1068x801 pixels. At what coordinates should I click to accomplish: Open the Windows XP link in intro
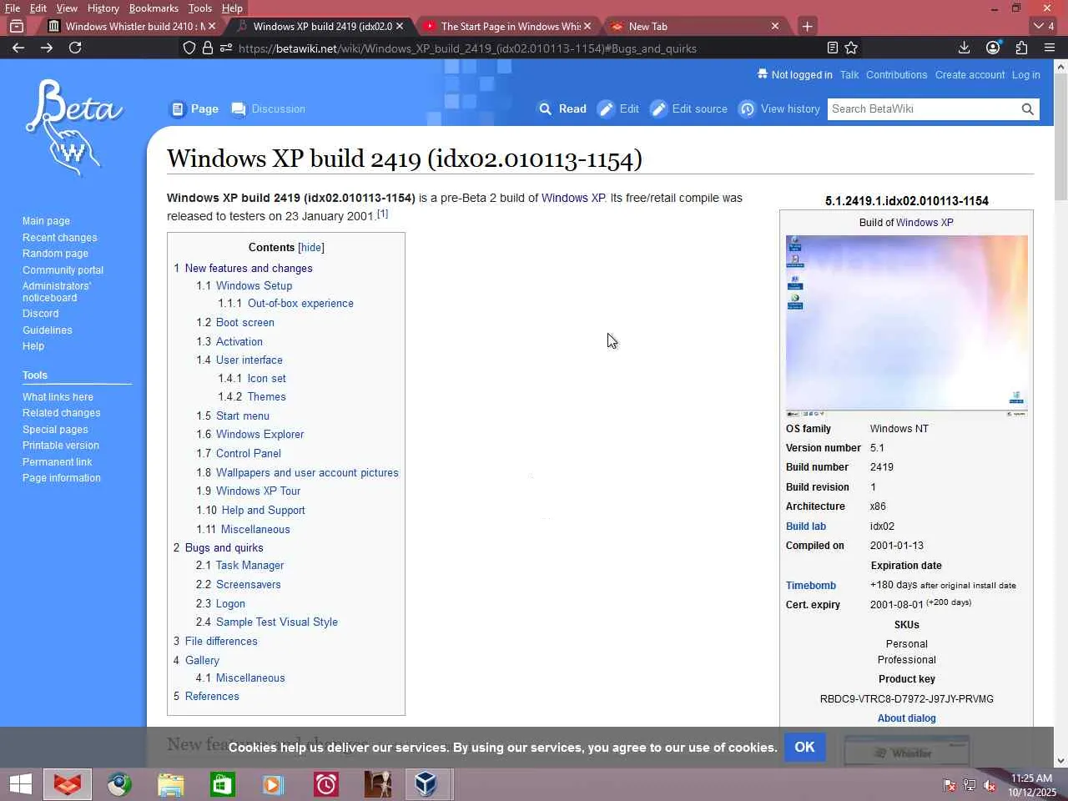[573, 199]
